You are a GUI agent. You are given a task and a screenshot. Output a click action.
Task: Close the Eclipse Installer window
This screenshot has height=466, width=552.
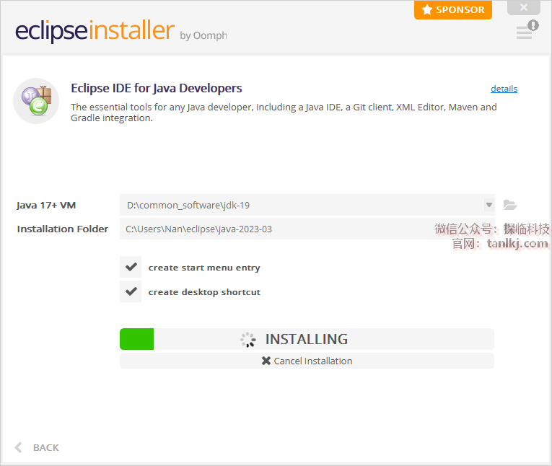click(x=523, y=7)
